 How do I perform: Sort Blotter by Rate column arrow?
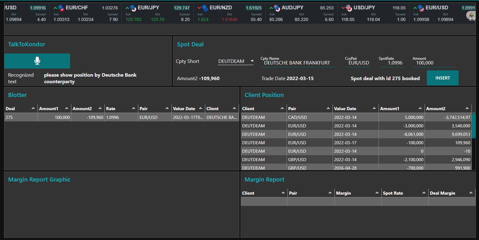tap(134, 108)
